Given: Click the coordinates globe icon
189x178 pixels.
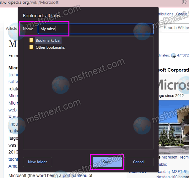Looking at the screenshot, I should 173,56.
